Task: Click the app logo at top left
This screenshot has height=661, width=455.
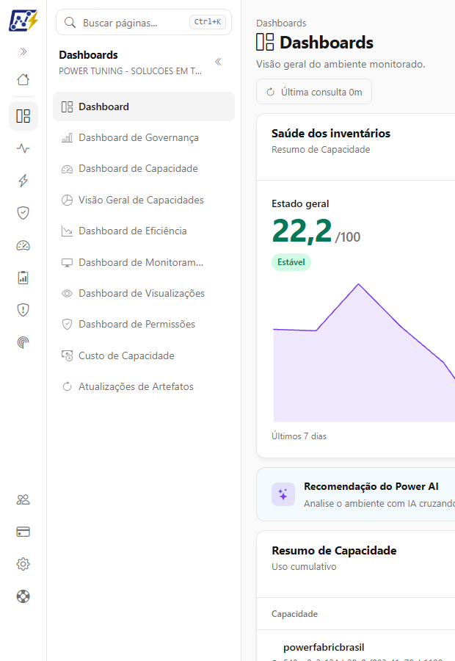Action: [23, 21]
